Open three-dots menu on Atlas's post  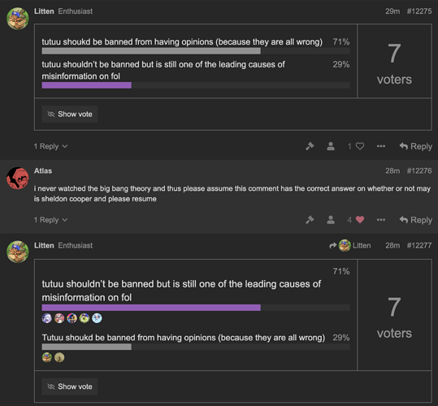pos(381,220)
